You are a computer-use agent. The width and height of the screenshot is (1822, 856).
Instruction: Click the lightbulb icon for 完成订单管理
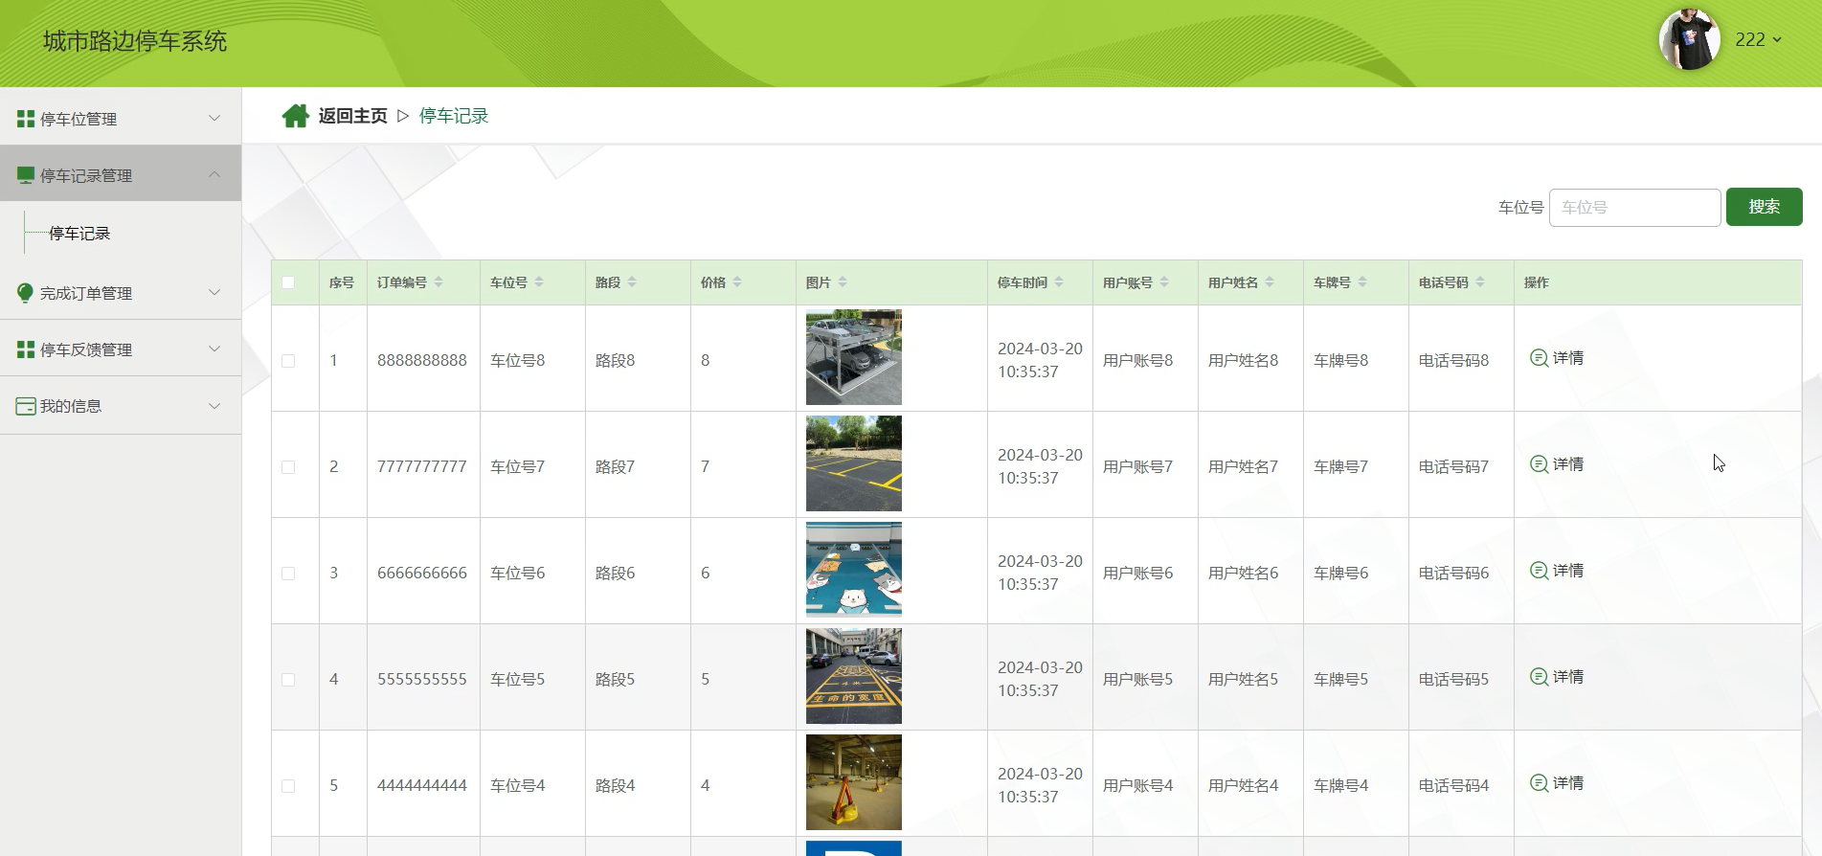click(x=26, y=293)
